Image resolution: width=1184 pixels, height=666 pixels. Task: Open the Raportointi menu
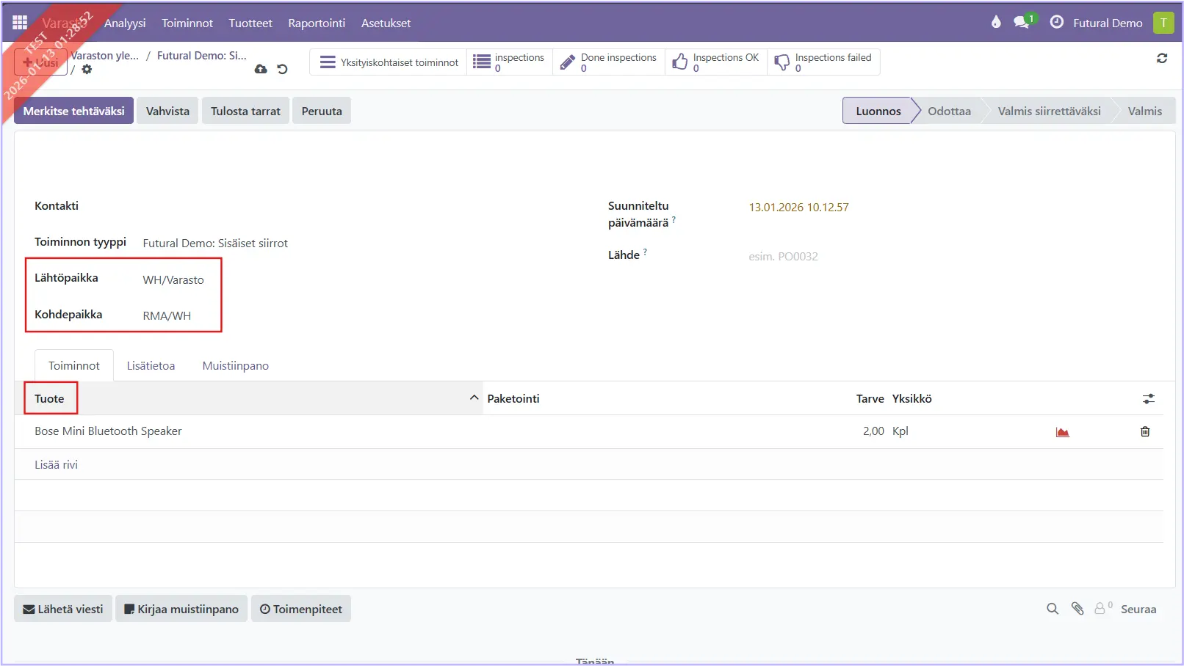317,23
